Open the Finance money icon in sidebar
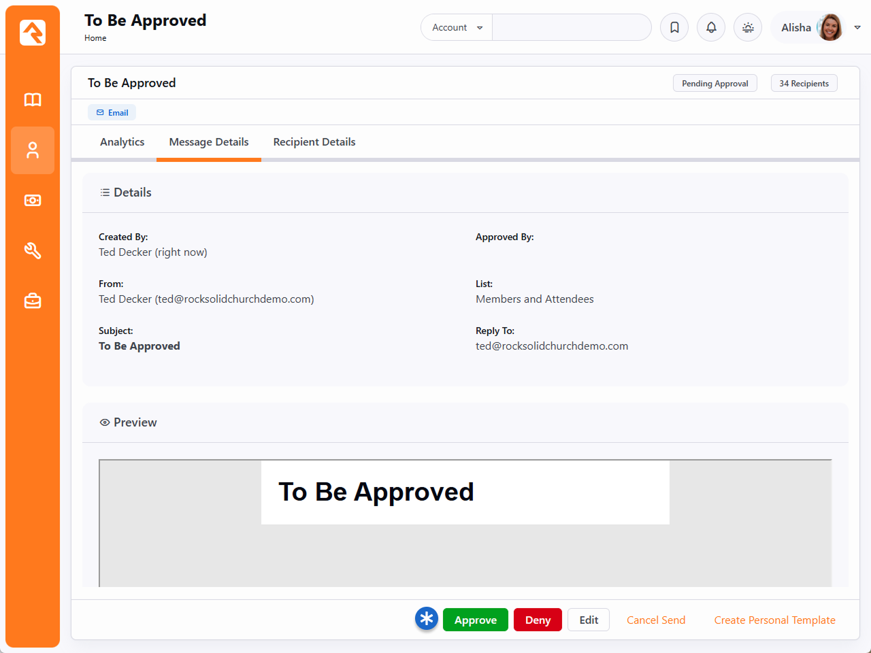Viewport: 871px width, 653px height. click(x=33, y=201)
